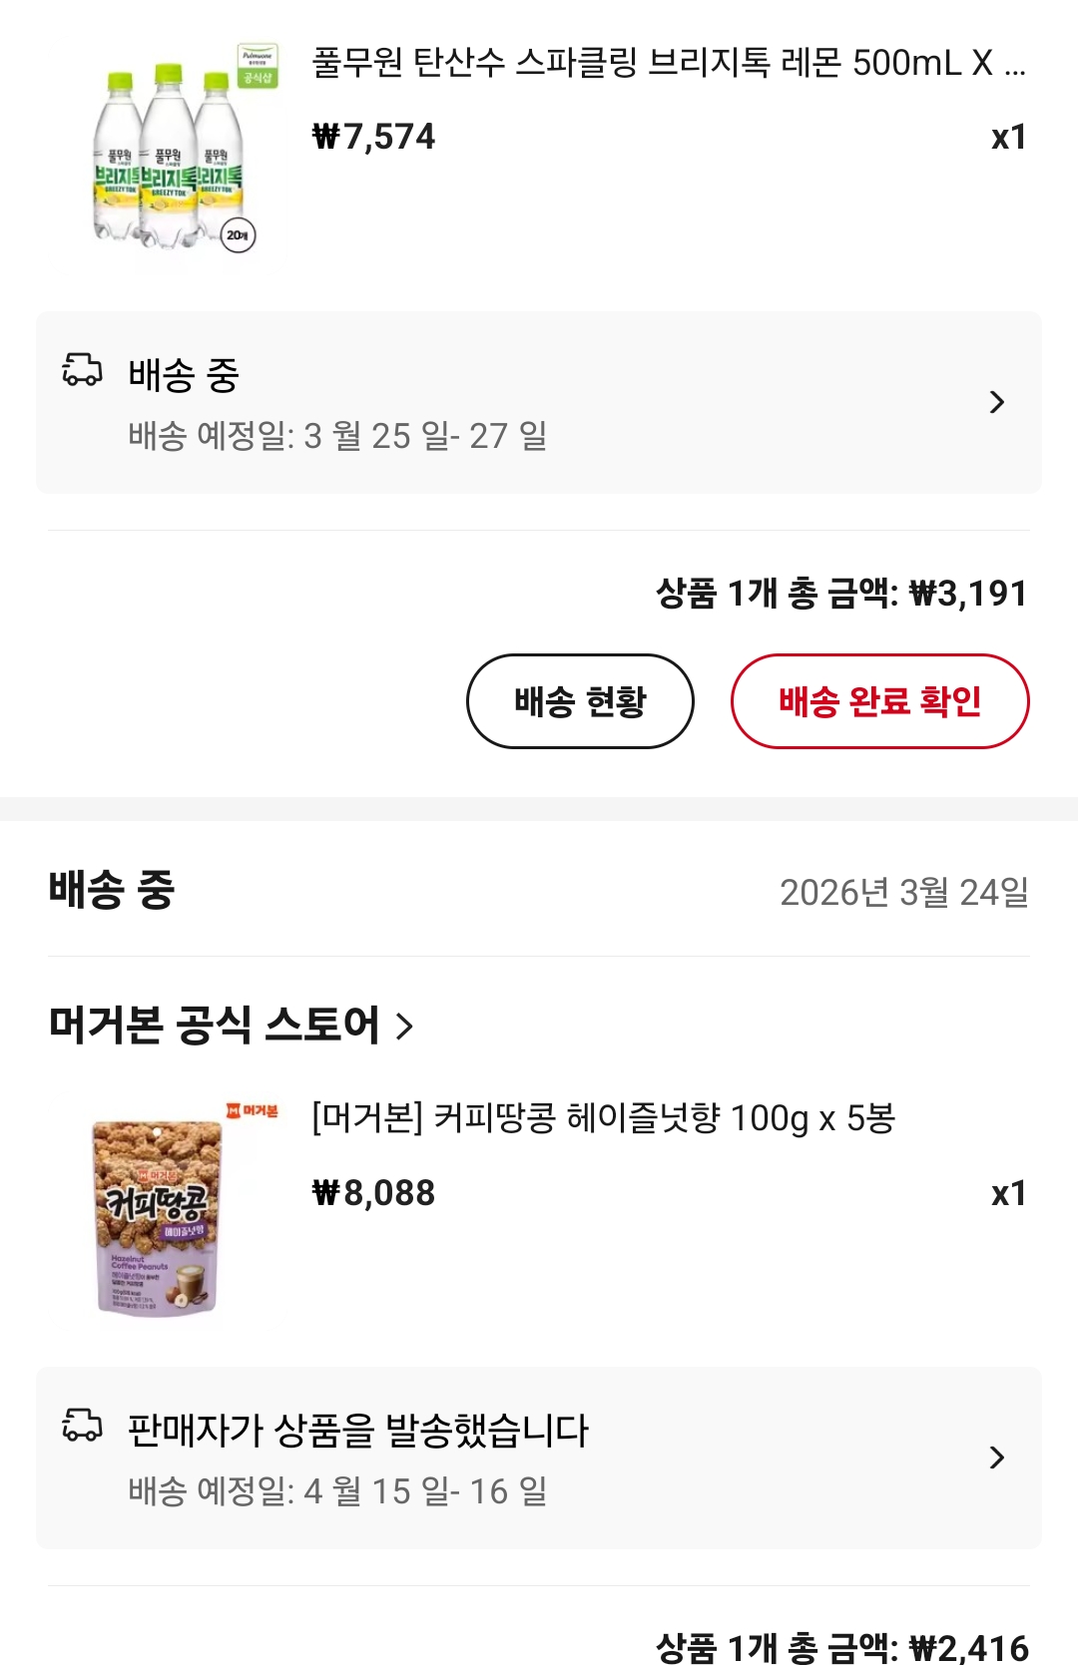Click the truck icon beside 배송 중 status
1078x1665 pixels.
point(82,370)
